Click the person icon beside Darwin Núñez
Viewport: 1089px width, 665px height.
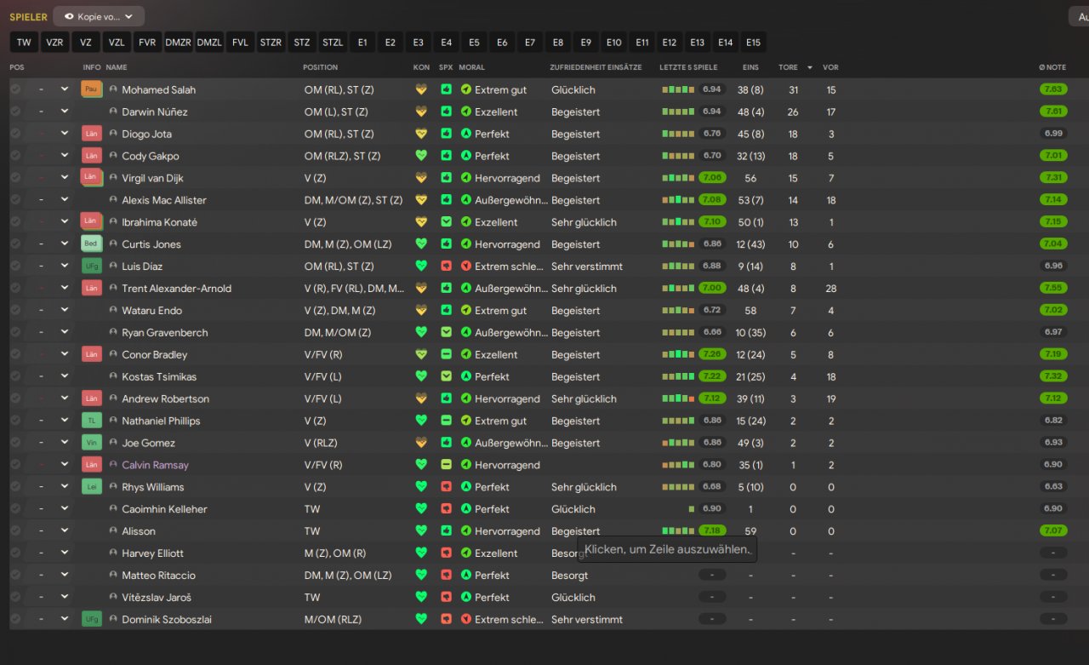(x=113, y=112)
